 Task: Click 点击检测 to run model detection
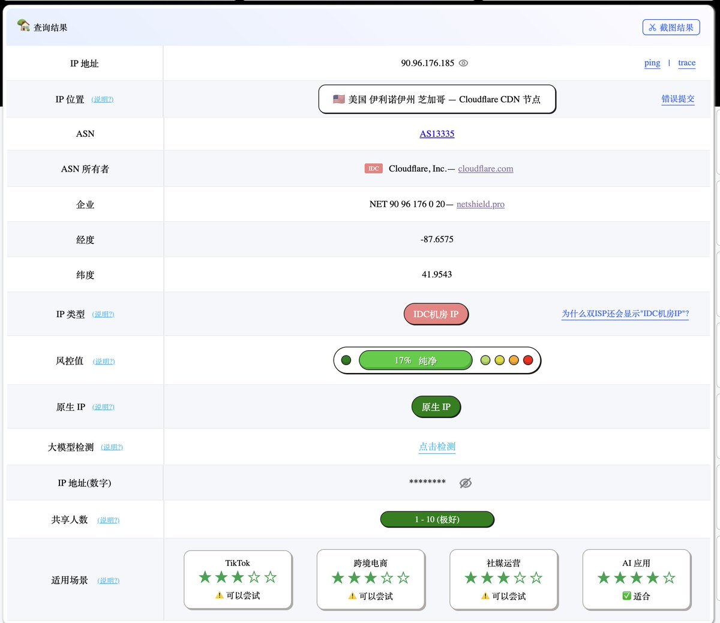pyautogui.click(x=437, y=447)
